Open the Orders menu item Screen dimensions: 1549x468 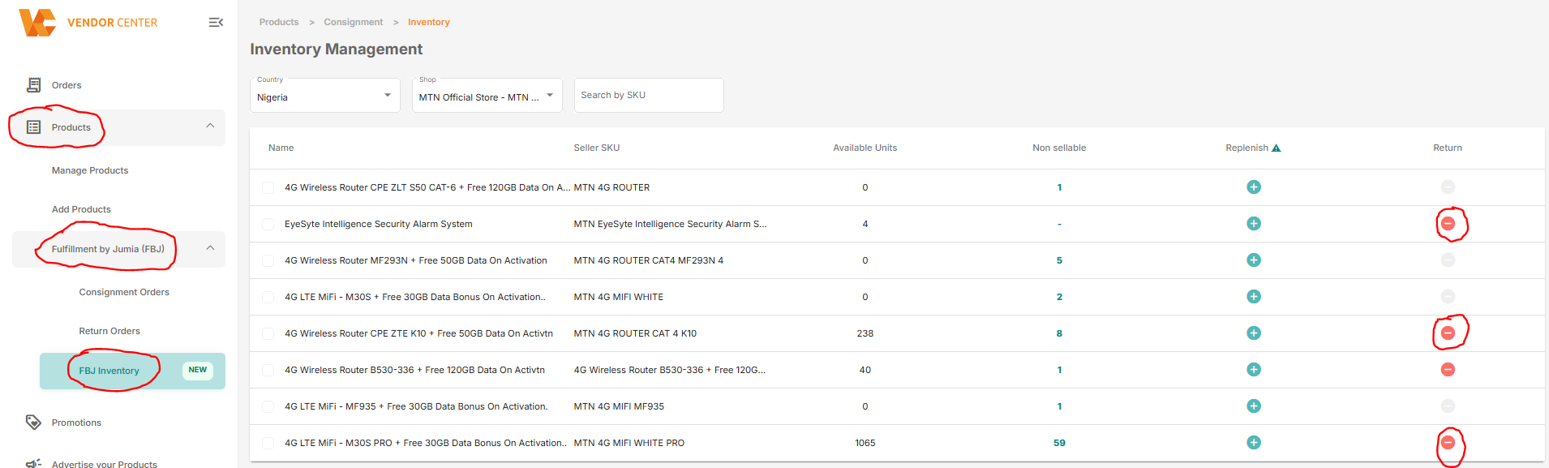point(67,85)
